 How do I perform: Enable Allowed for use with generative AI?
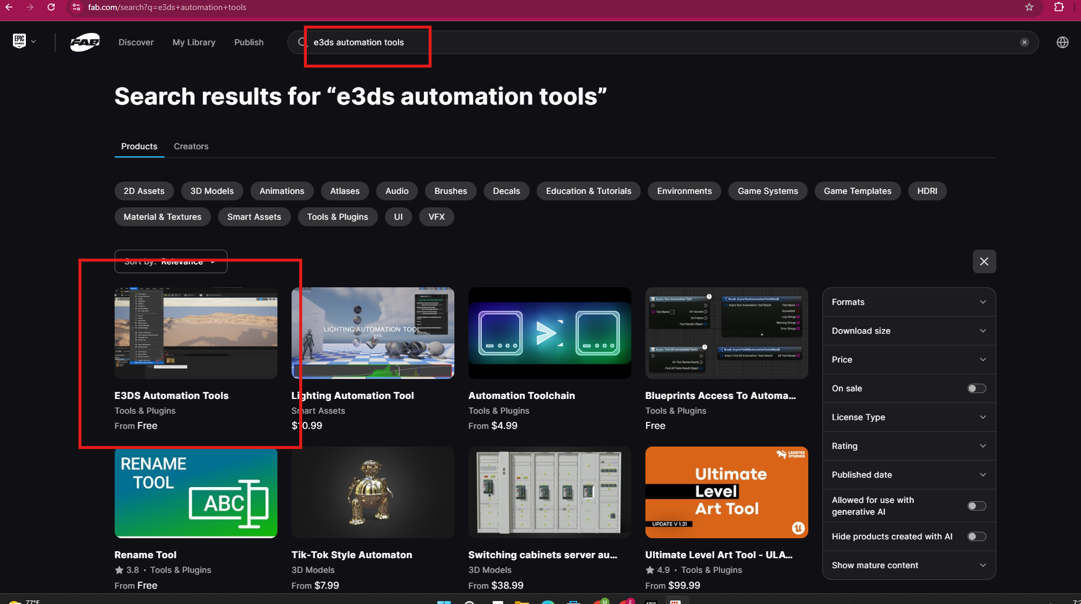click(976, 506)
